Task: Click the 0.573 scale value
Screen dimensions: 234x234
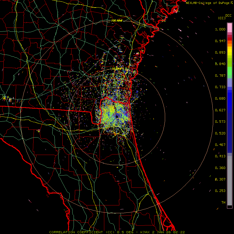Action: pos(220,122)
